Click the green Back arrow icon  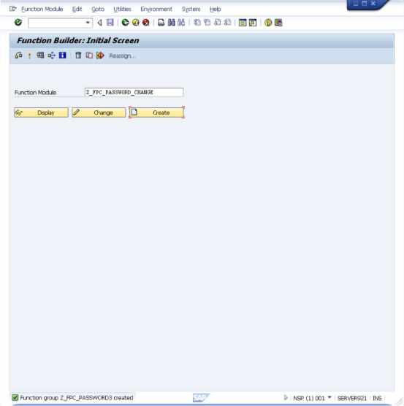[x=126, y=23]
